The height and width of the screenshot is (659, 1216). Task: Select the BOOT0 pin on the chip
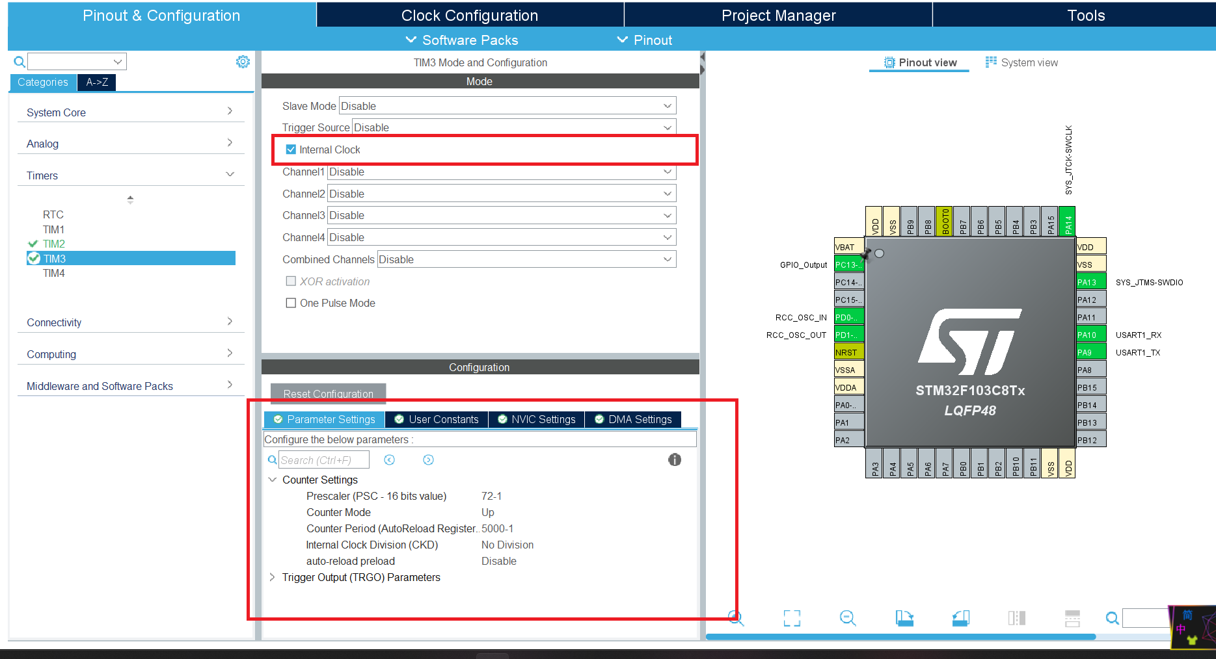944,222
